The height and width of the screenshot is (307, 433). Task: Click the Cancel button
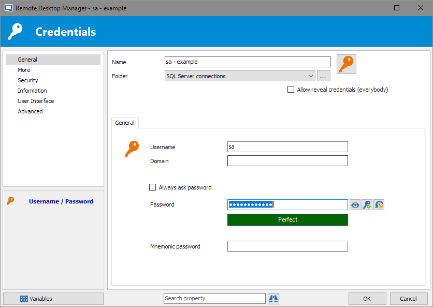(408, 299)
